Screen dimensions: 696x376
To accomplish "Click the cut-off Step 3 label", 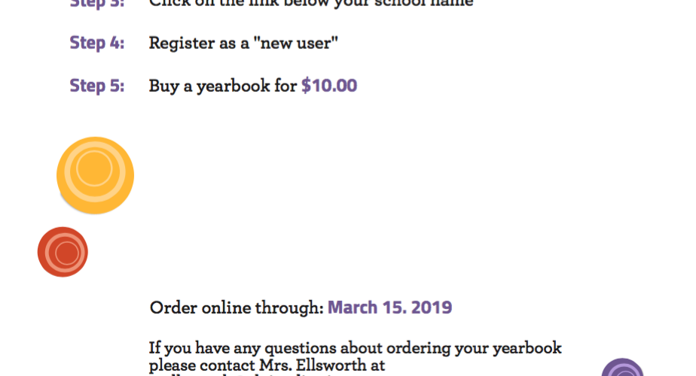I will tap(96, 4).
